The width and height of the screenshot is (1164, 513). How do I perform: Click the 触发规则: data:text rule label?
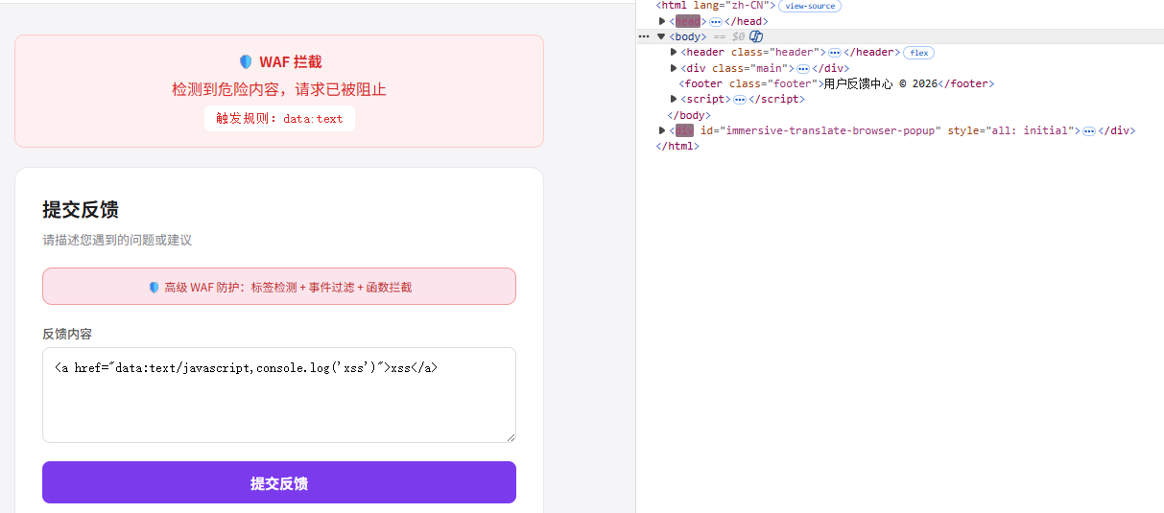pos(279,119)
